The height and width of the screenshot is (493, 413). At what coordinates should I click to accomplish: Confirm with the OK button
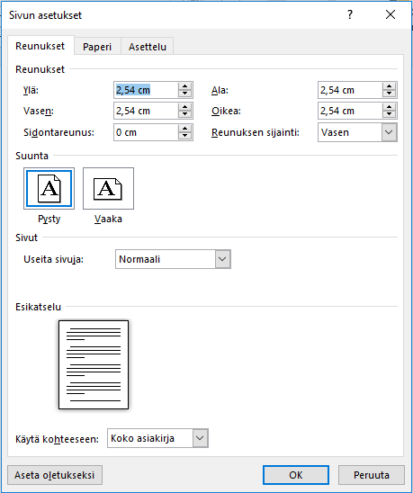pos(296,475)
